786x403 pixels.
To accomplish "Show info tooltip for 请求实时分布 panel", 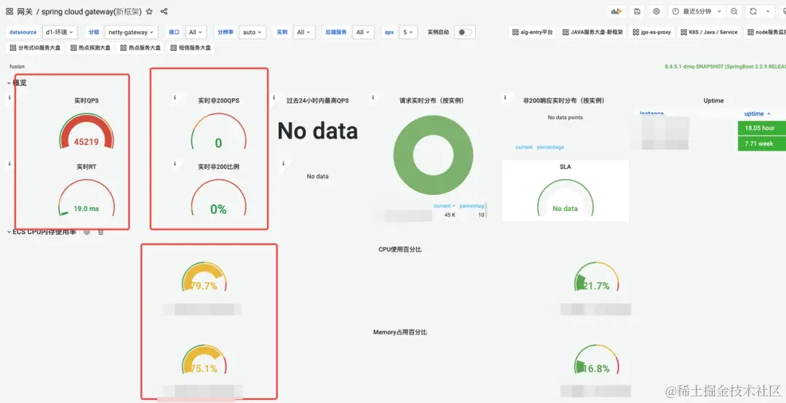I will coord(373,97).
